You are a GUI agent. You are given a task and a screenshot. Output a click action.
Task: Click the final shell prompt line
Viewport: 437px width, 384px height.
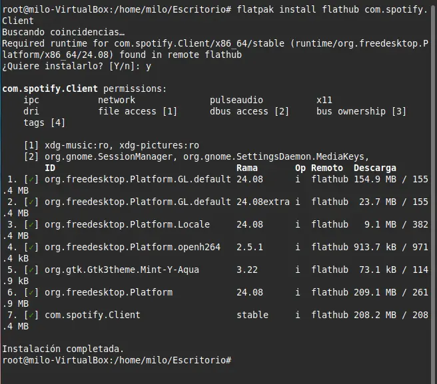click(x=117, y=360)
